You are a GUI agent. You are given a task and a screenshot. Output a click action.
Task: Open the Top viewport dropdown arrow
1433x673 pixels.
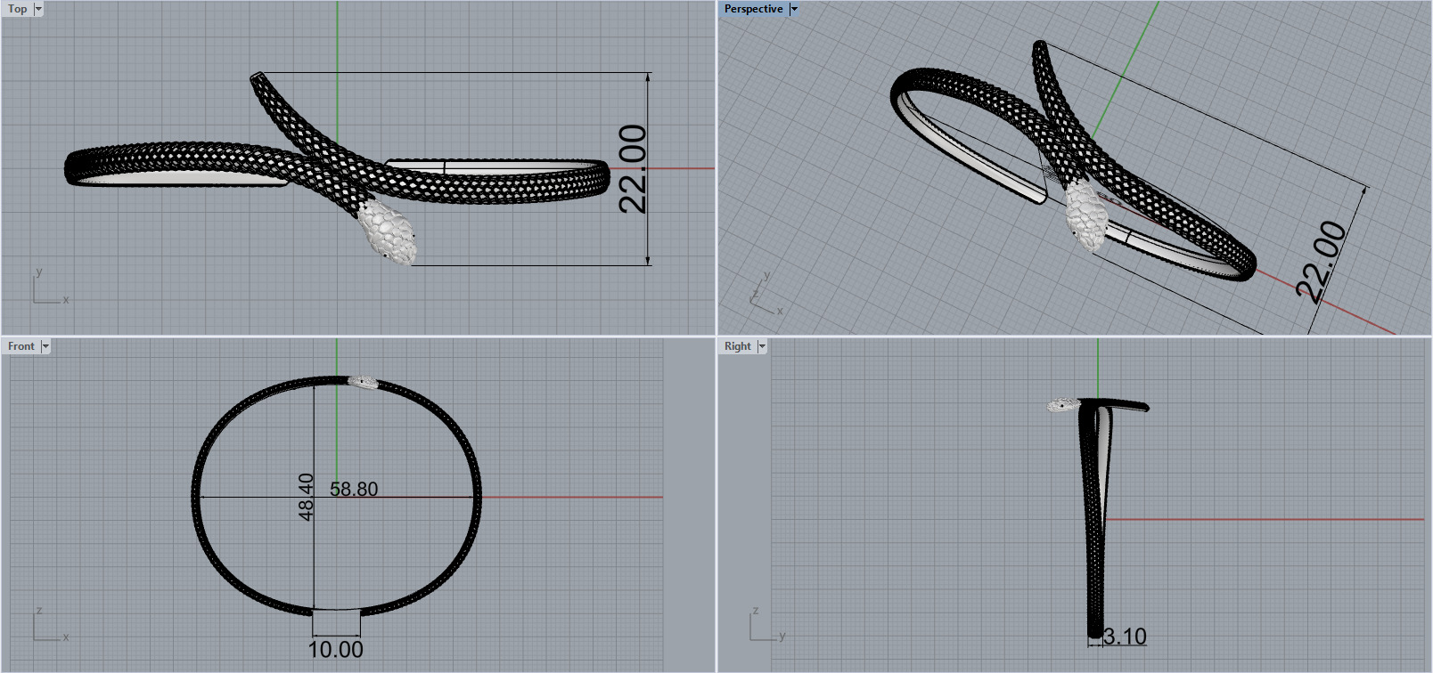pos(38,9)
